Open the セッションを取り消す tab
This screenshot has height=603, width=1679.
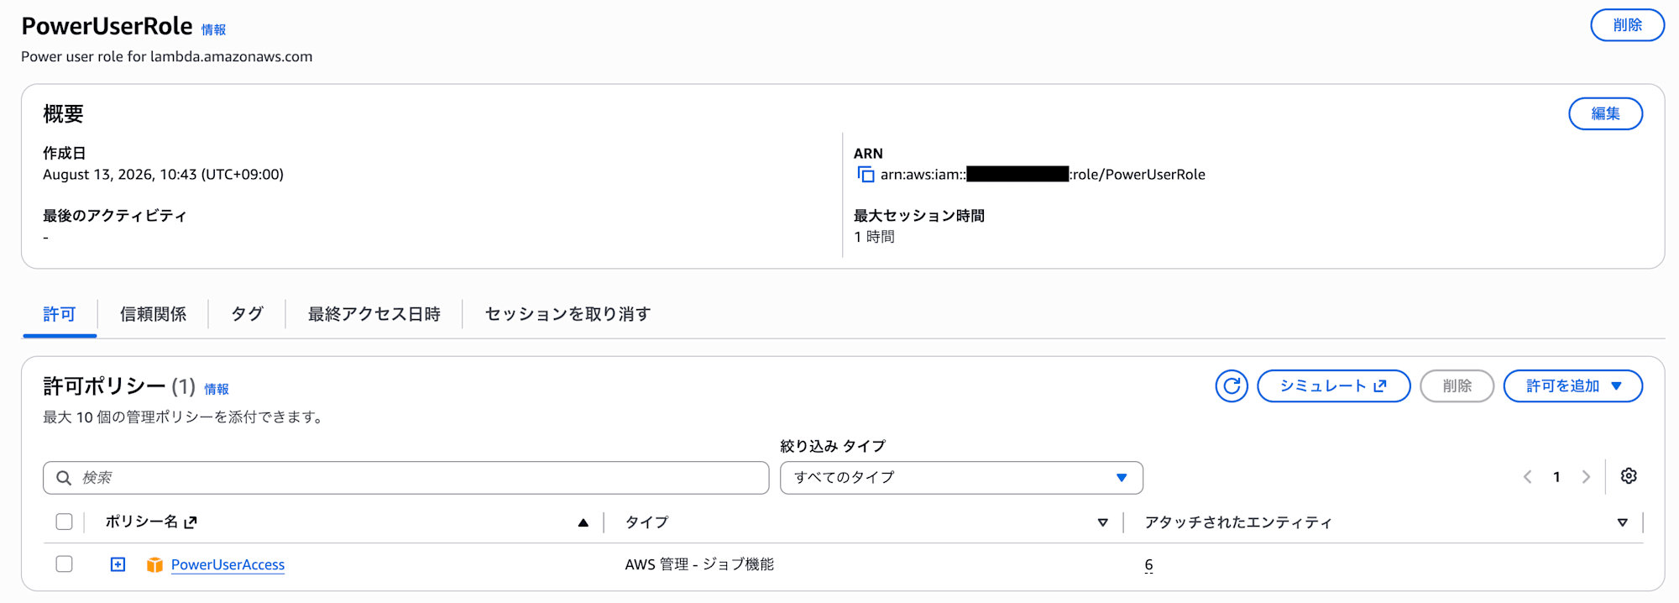[x=568, y=314]
